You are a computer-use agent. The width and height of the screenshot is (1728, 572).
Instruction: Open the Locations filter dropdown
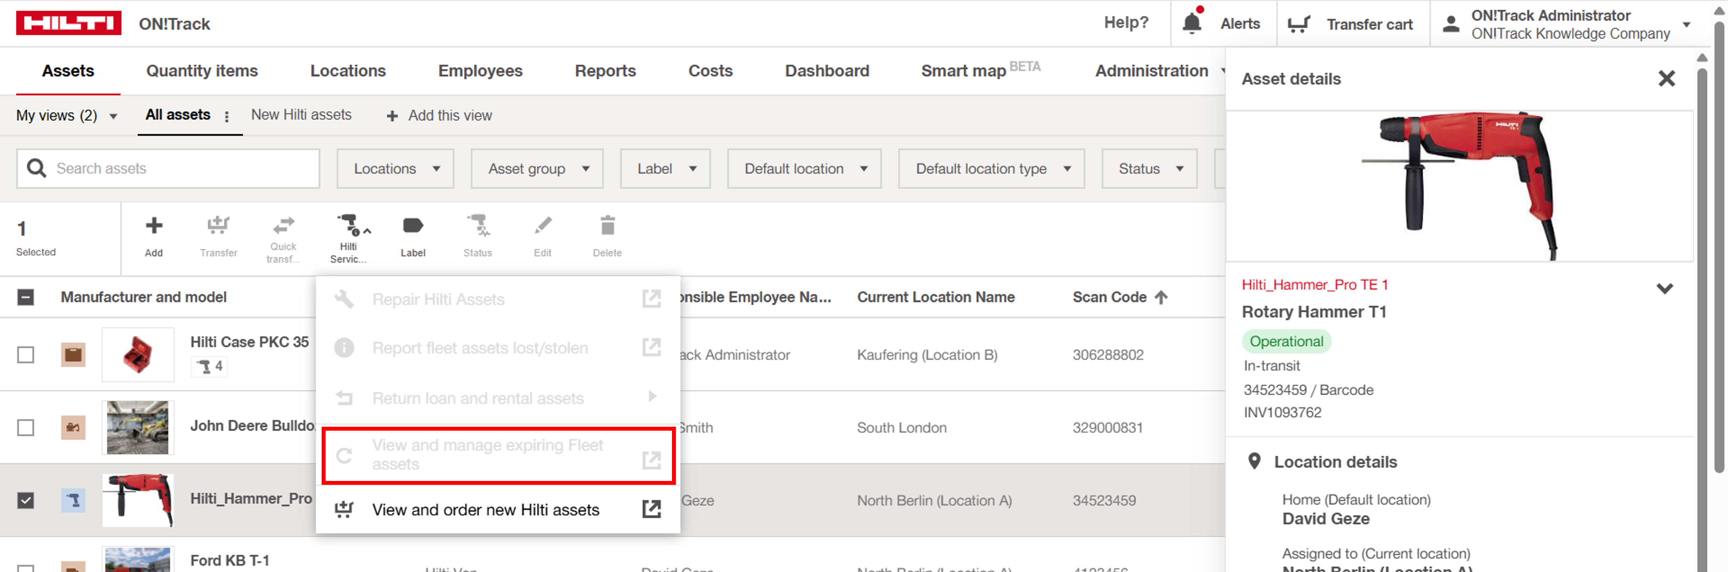tap(396, 168)
